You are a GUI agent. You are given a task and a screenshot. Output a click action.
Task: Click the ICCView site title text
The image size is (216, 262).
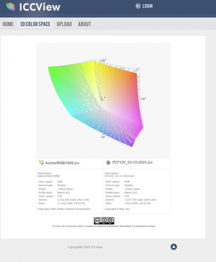coord(40,7)
